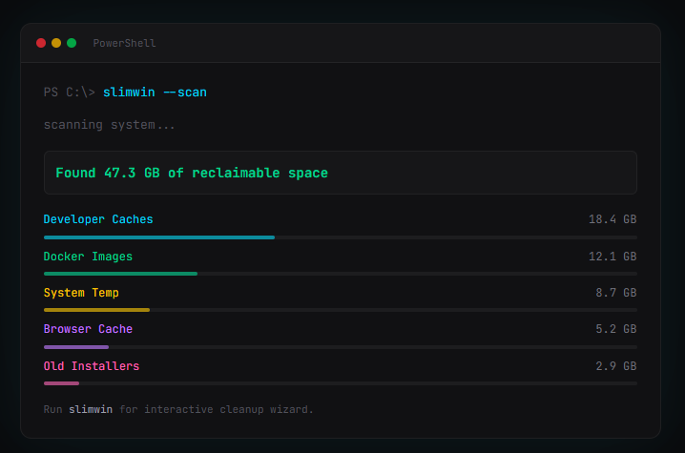This screenshot has width=685, height=453.
Task: Click the Browser Cache progress bar
Action: click(x=341, y=347)
